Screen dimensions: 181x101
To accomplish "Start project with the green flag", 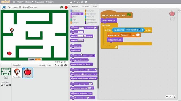I will coord(62,7).
